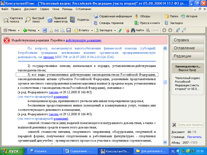Open the пуск Start button

(12, 151)
